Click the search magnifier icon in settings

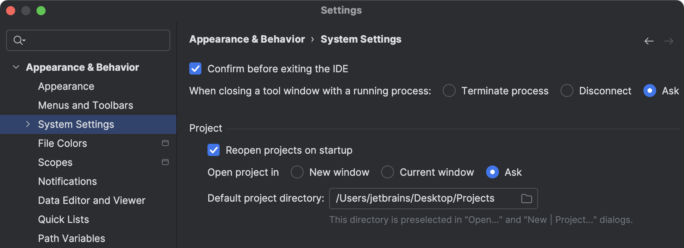(x=19, y=40)
